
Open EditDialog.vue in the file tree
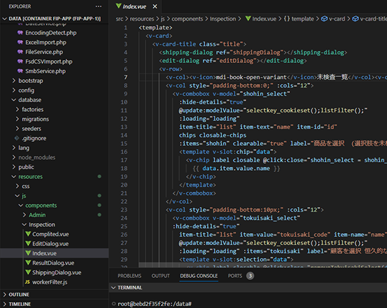pos(50,244)
